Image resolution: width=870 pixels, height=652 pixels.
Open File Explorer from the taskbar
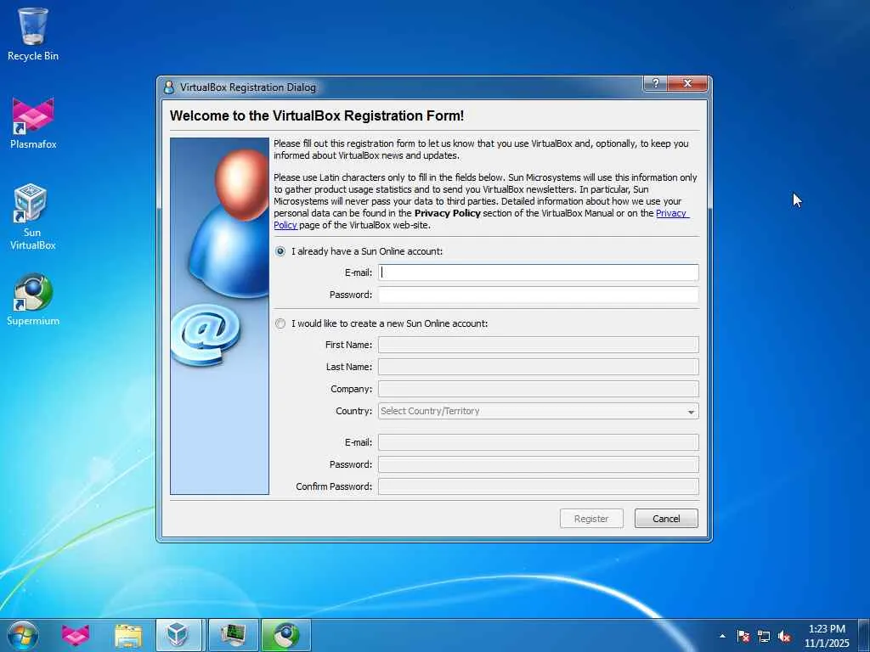coord(128,635)
